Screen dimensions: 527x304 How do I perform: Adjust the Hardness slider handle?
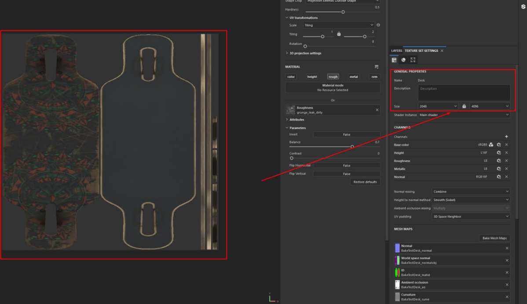coord(343,12)
